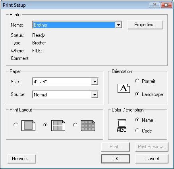Click the four-image print layout icon
Viewport: 174px width, 169px height.
click(x=58, y=125)
